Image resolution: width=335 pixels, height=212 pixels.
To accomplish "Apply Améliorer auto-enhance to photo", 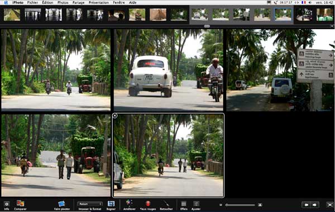I will tap(129, 203).
